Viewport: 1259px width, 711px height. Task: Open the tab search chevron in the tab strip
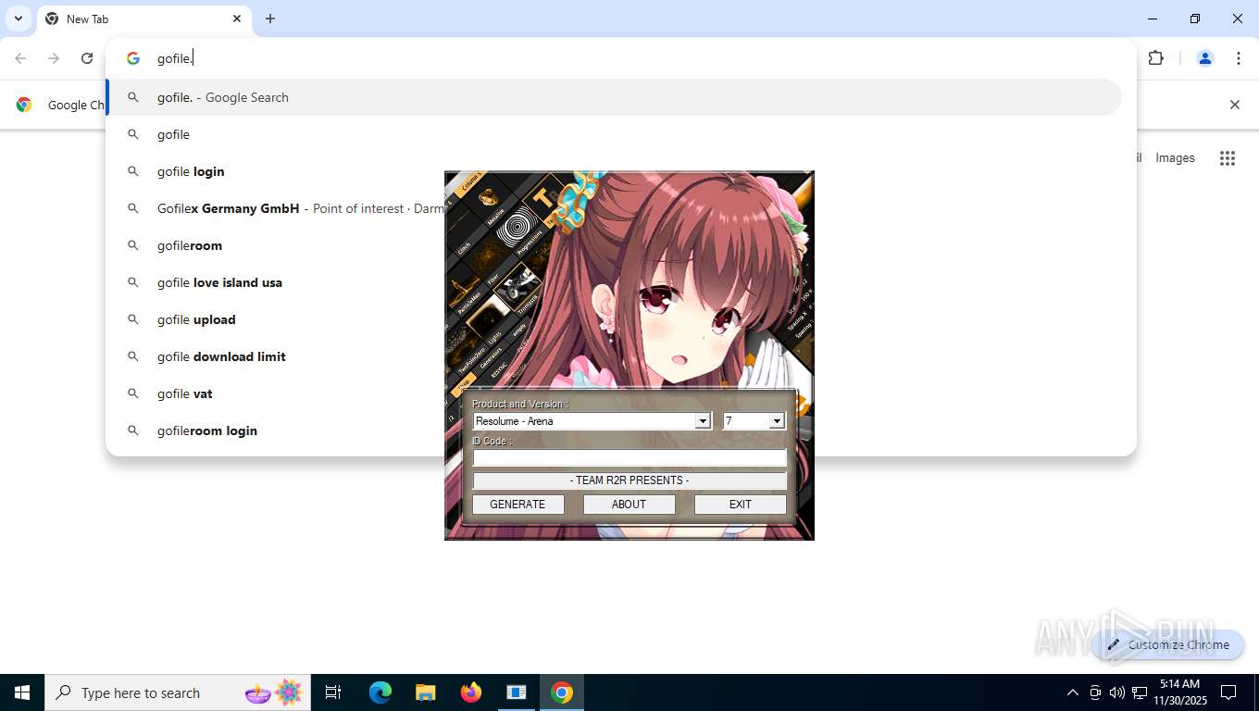pos(18,19)
